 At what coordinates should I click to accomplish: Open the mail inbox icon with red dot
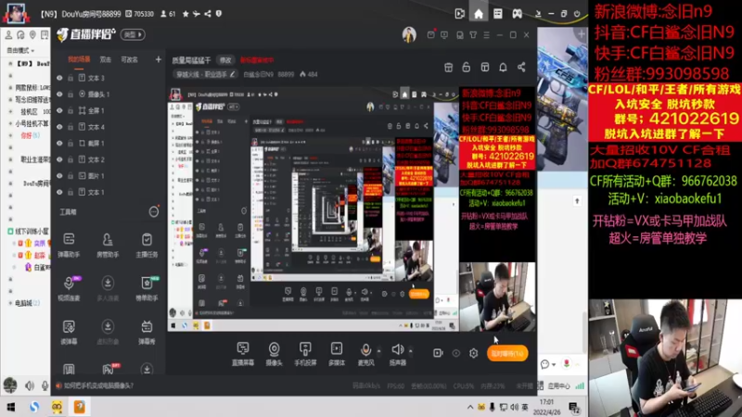[x=430, y=35]
